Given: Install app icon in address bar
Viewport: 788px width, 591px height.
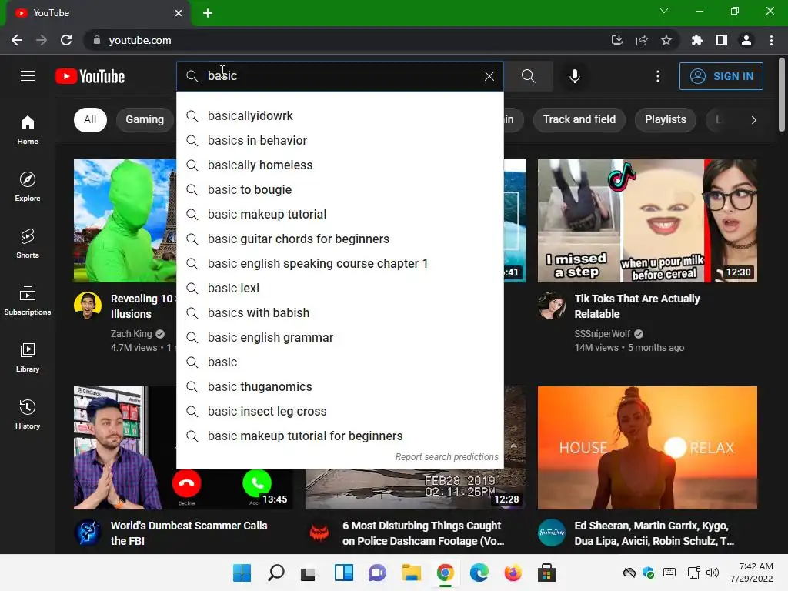Looking at the screenshot, I should click(616, 40).
